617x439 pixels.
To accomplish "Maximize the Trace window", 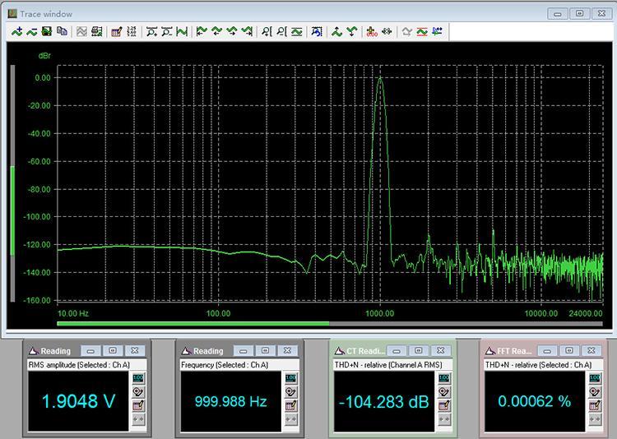I will pyautogui.click(x=580, y=14).
